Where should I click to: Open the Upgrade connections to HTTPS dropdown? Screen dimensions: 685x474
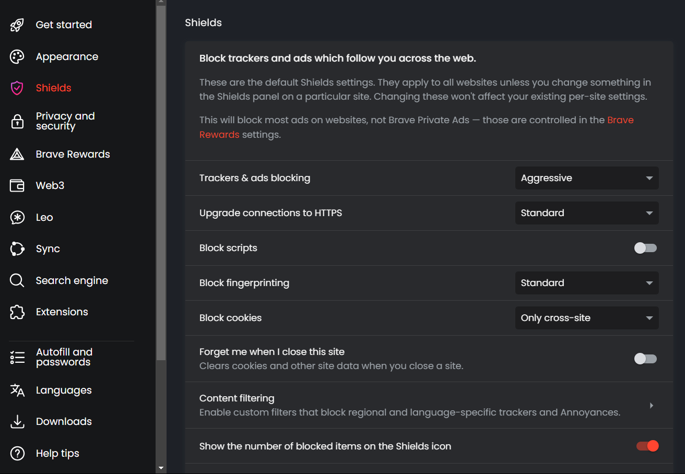587,213
